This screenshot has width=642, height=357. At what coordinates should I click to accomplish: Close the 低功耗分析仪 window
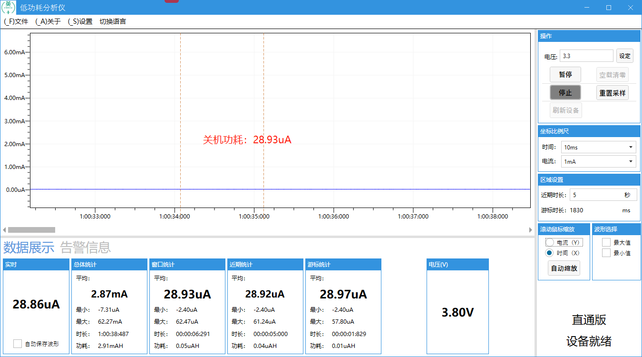click(x=630, y=8)
